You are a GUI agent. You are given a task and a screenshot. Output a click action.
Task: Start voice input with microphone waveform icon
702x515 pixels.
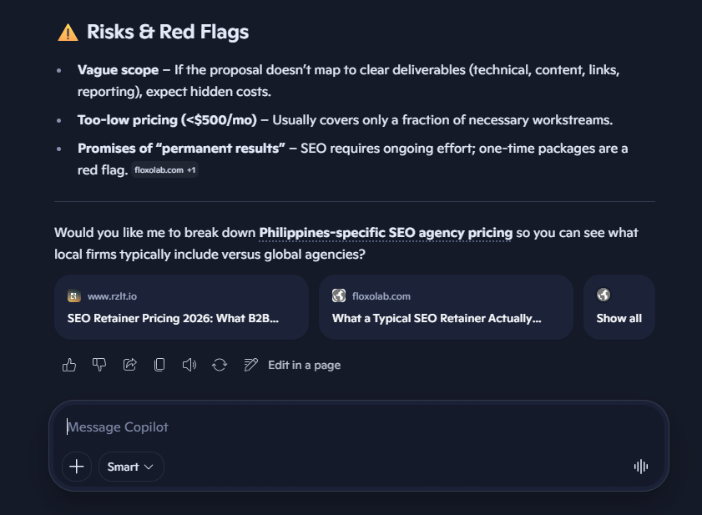click(x=641, y=467)
